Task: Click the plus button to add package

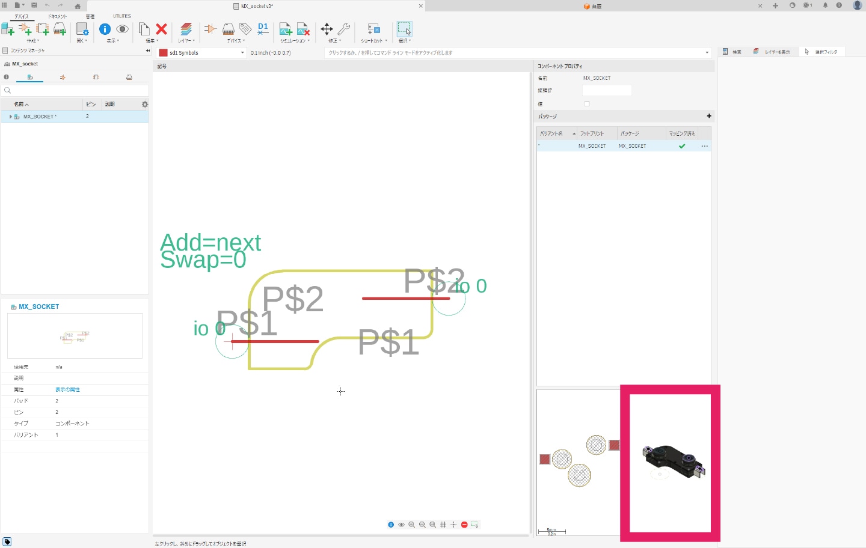Action: [708, 116]
